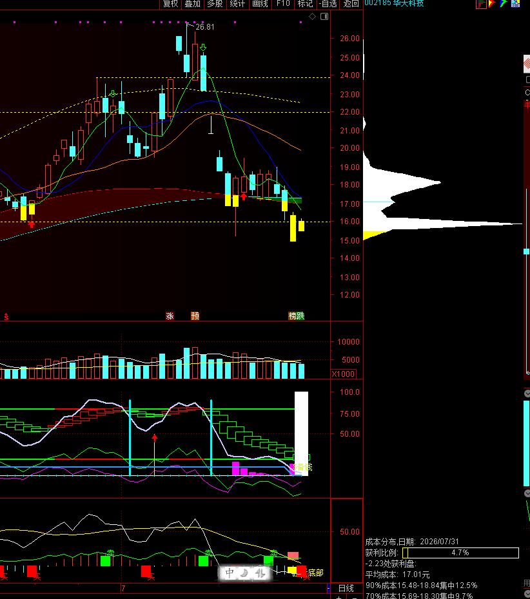The width and height of the screenshot is (530, 599).
Task: Click the diamond icon above the price axis
Action: coord(313,17)
